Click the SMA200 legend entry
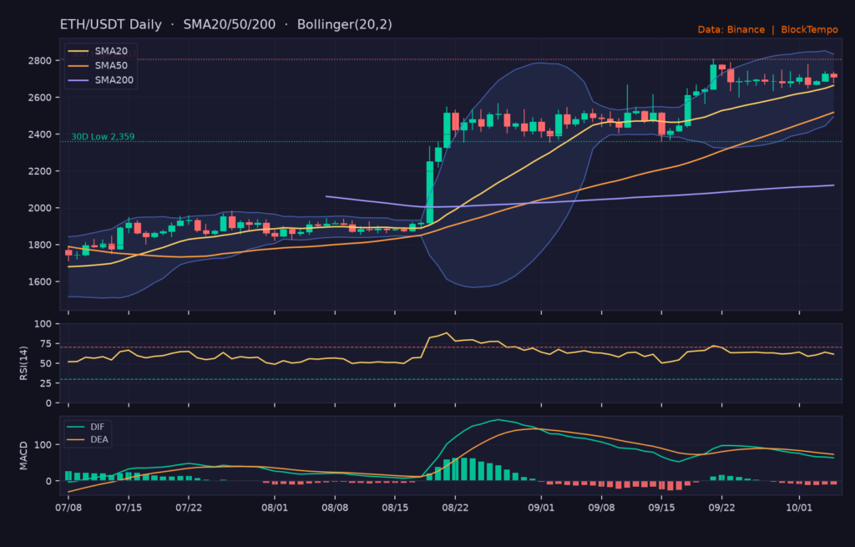 point(101,80)
